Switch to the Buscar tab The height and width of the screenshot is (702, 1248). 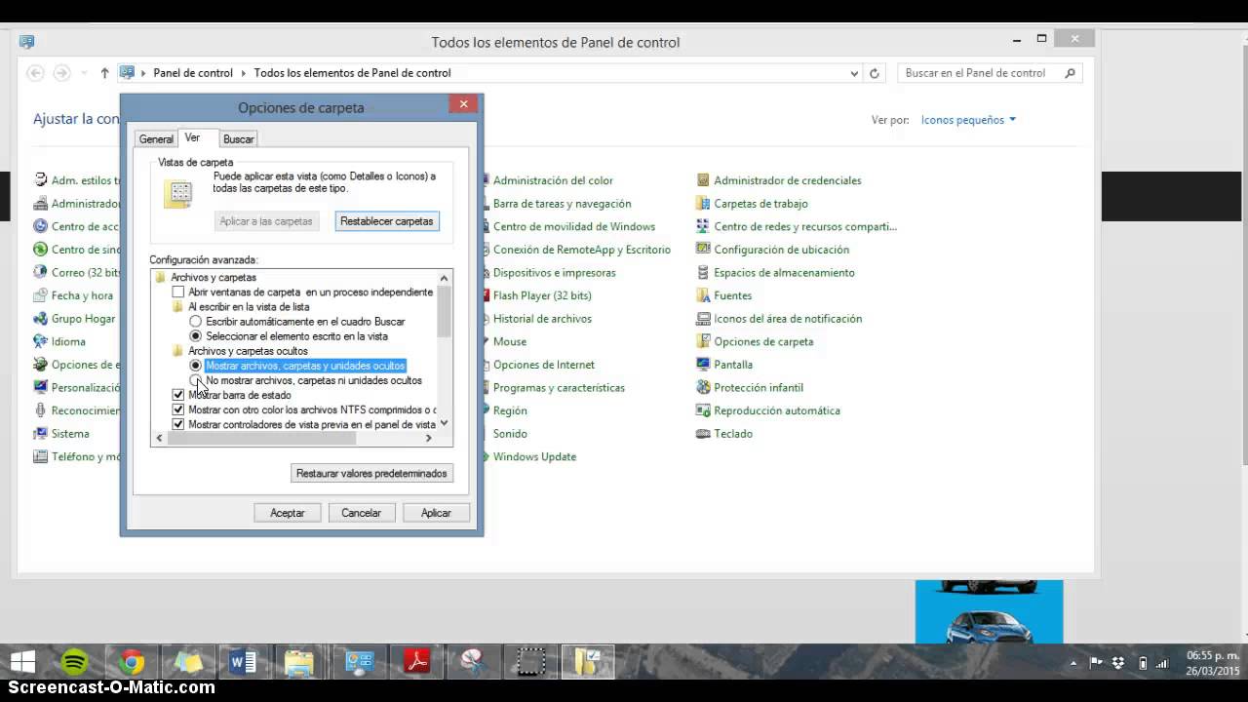point(238,139)
